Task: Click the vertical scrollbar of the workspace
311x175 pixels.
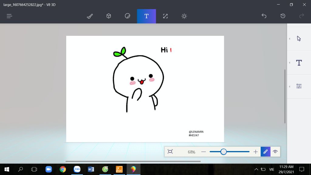Action: (x=285, y=96)
